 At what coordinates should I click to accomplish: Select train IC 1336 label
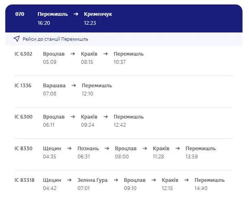(x=23, y=86)
